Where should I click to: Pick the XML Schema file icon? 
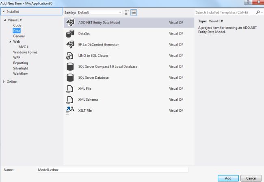[69, 99]
